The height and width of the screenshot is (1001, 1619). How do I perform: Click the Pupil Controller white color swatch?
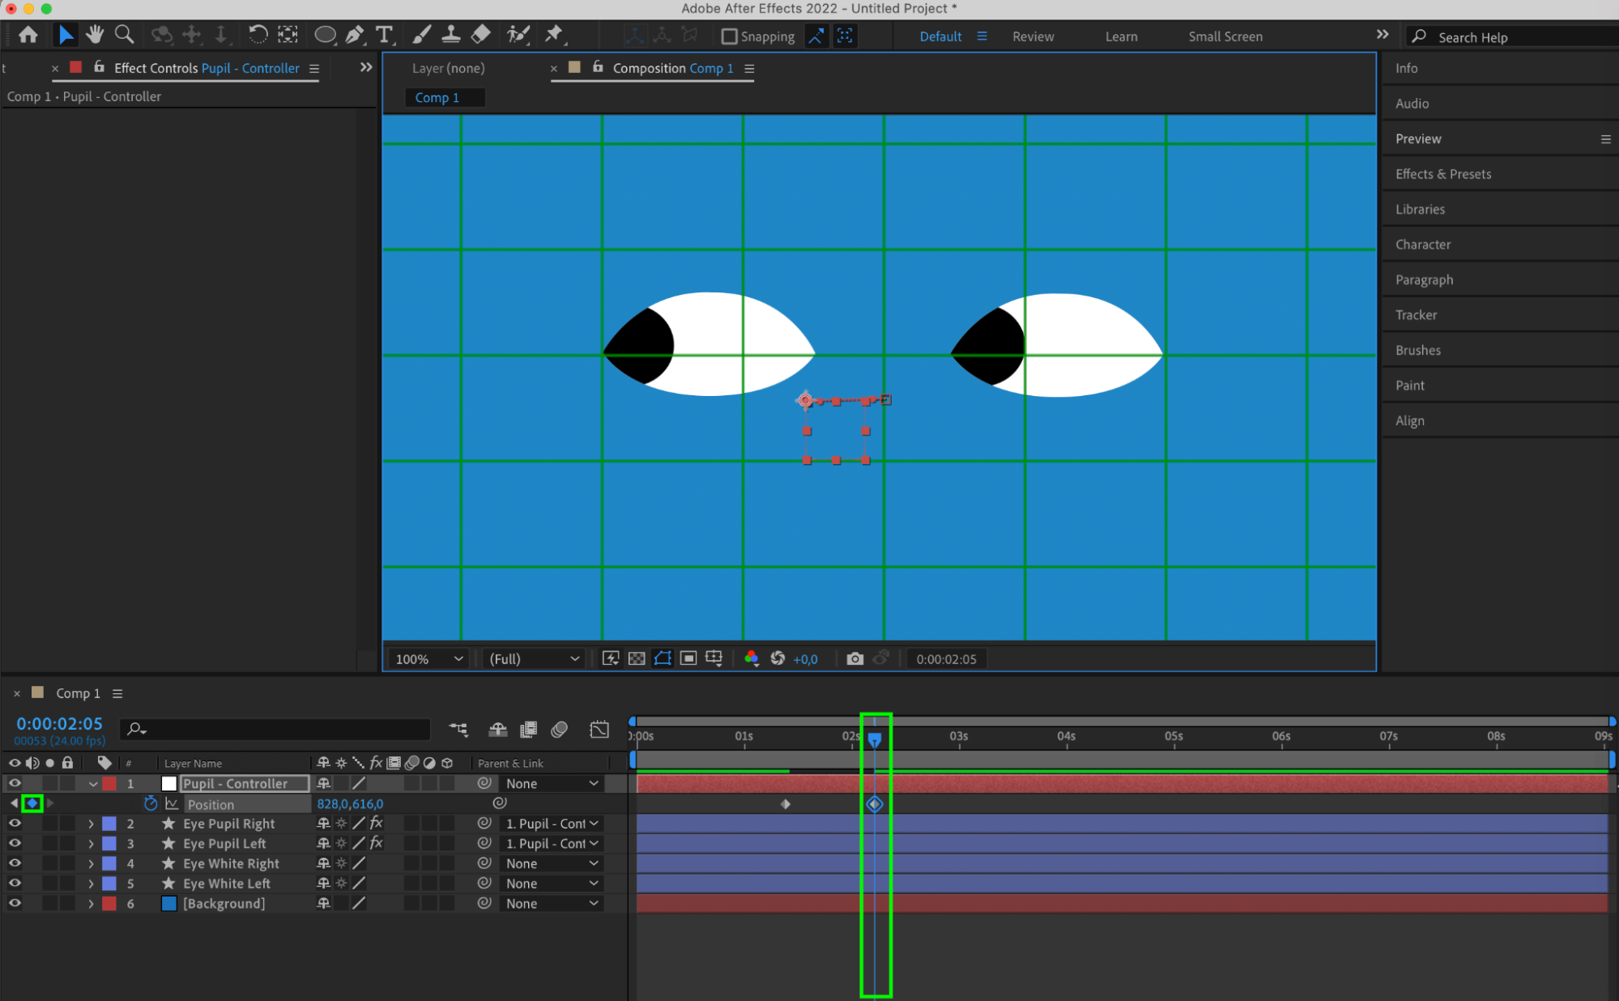(x=168, y=783)
